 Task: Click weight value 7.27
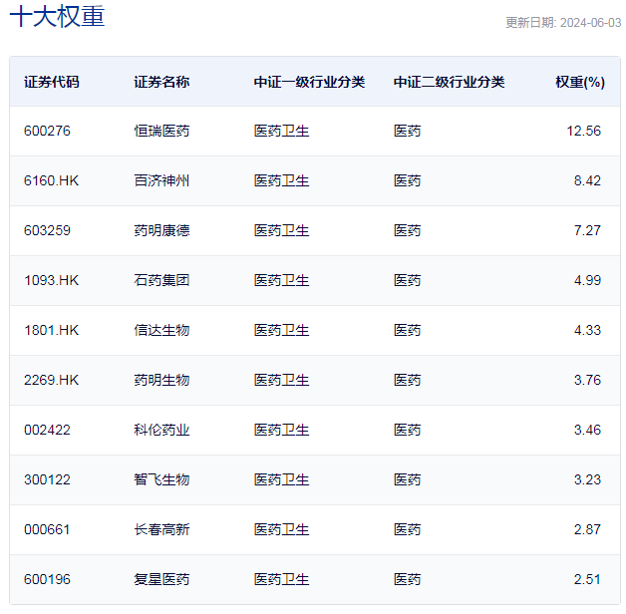tap(587, 231)
